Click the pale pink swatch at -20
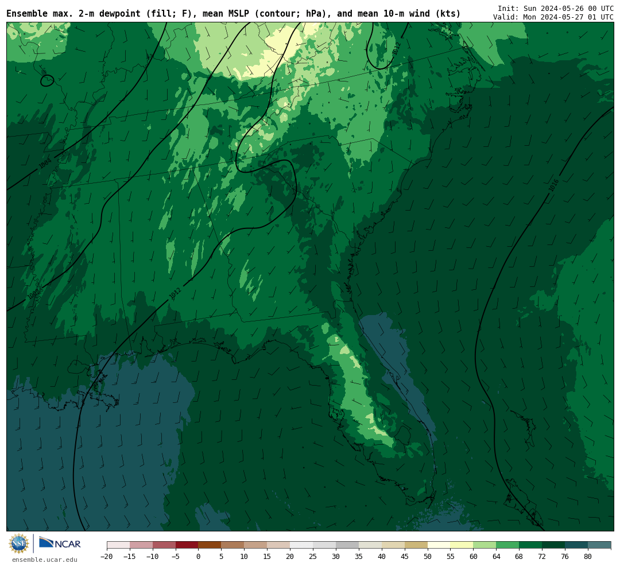This screenshot has width=620, height=567. click(118, 545)
